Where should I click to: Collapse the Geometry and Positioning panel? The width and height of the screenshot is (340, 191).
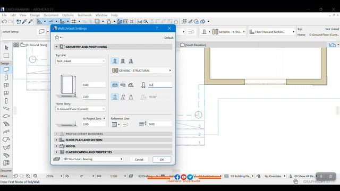[x=56, y=47]
